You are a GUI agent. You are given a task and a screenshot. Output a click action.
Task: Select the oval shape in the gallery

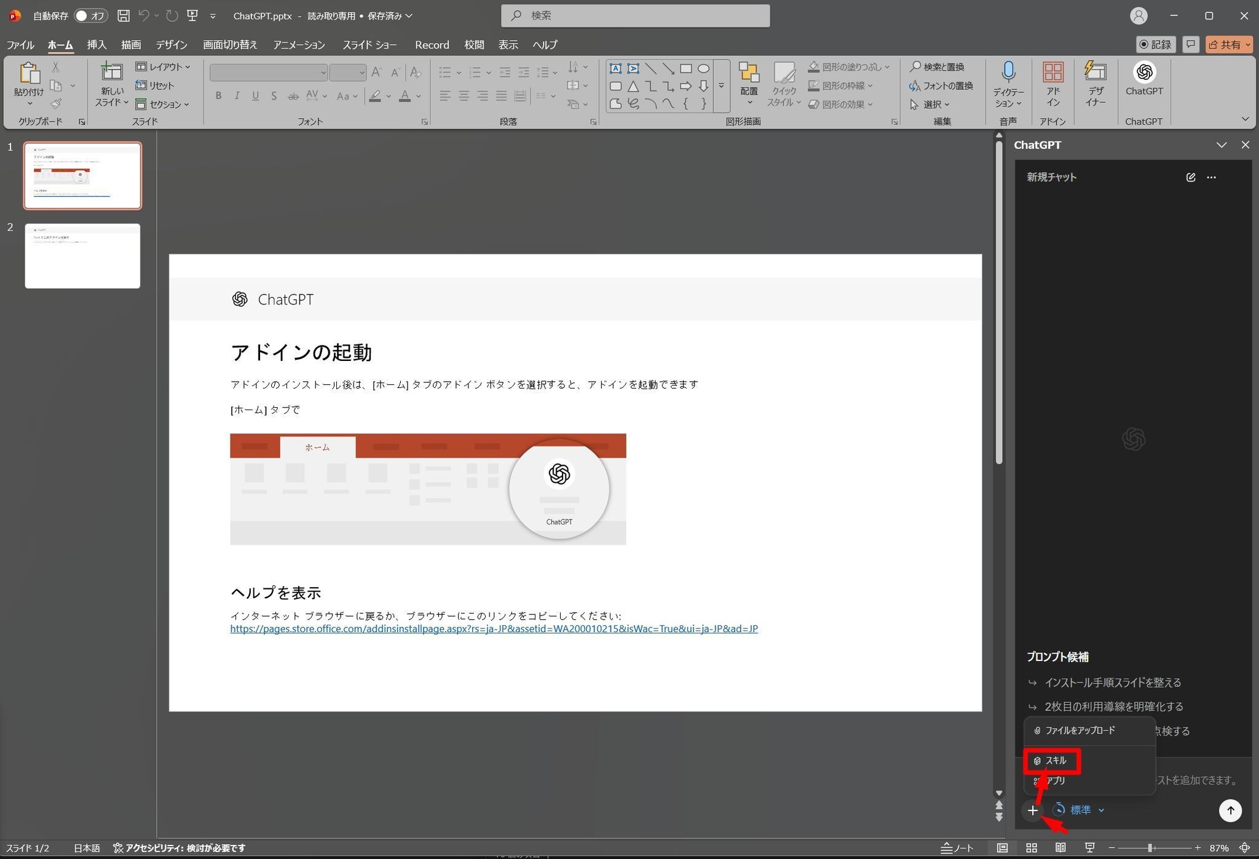click(x=703, y=68)
